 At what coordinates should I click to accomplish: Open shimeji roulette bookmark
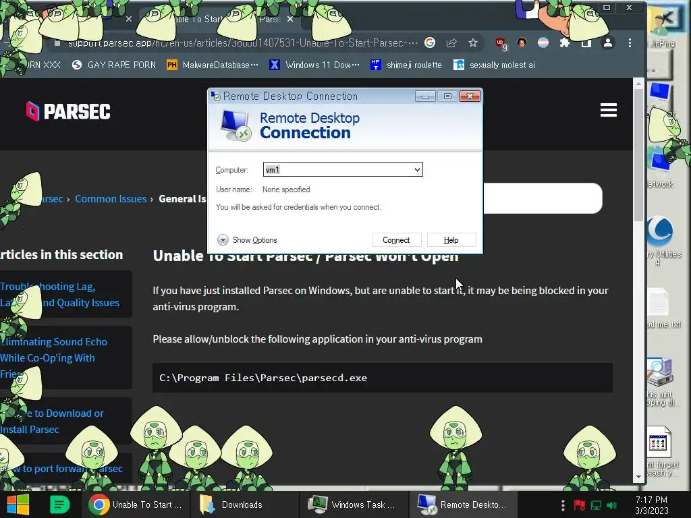[x=406, y=65]
